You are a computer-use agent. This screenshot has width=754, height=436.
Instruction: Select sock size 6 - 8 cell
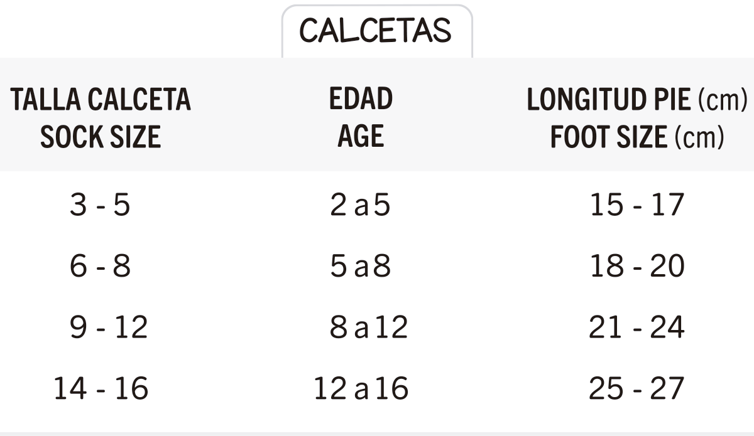(x=100, y=267)
